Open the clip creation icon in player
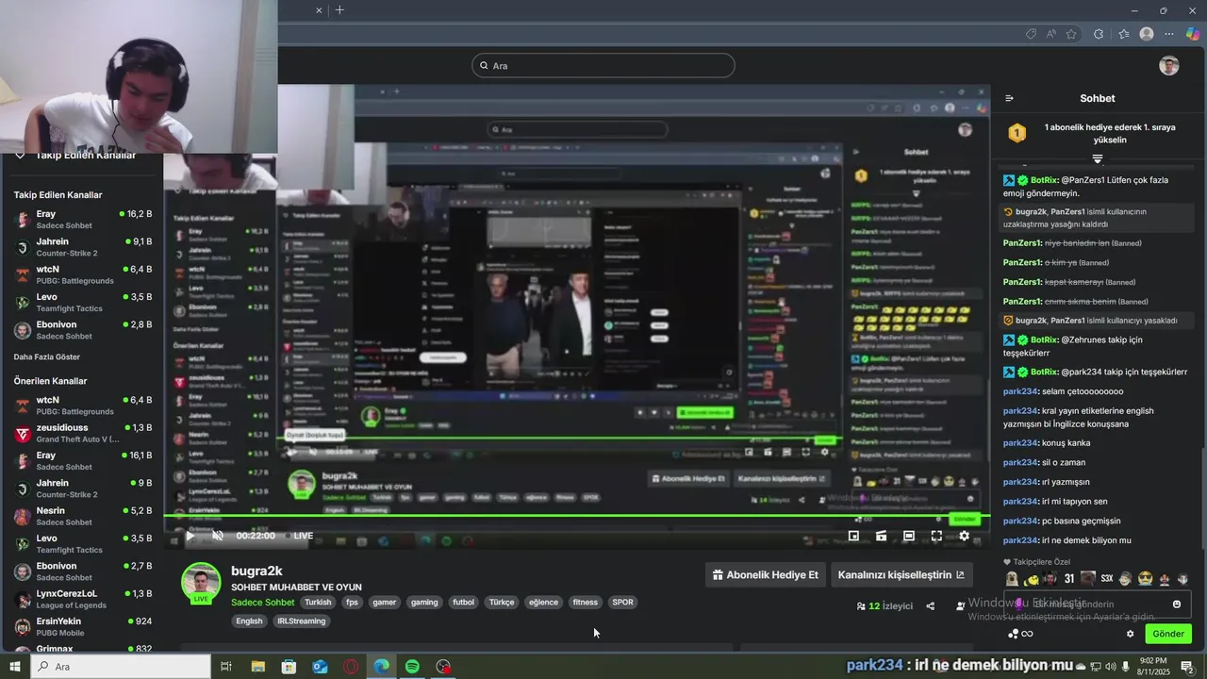Screen dimensions: 1207x679 881,536
